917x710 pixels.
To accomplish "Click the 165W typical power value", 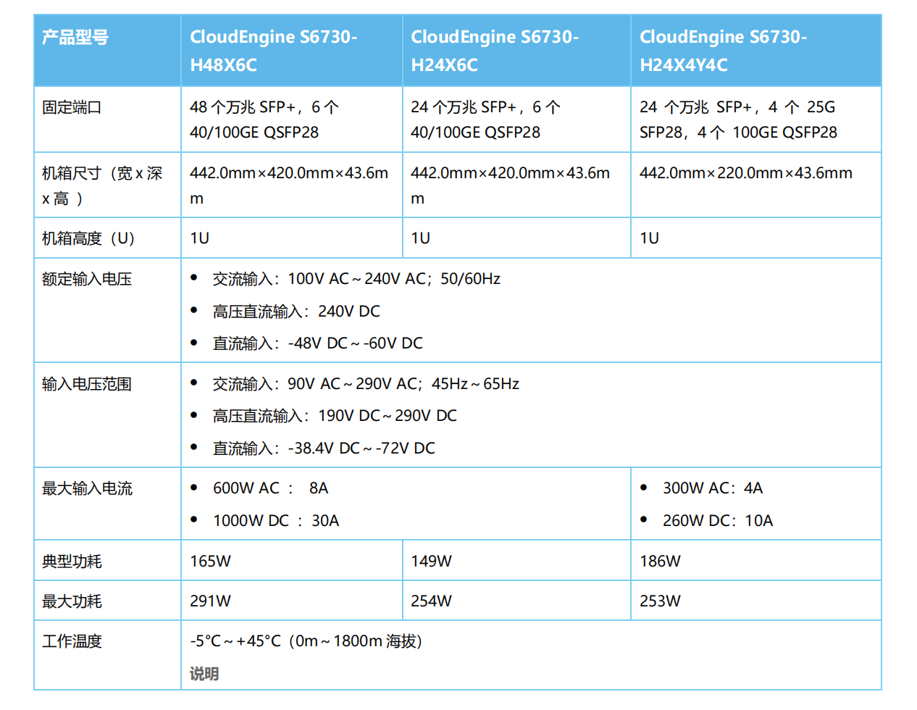I will (210, 561).
